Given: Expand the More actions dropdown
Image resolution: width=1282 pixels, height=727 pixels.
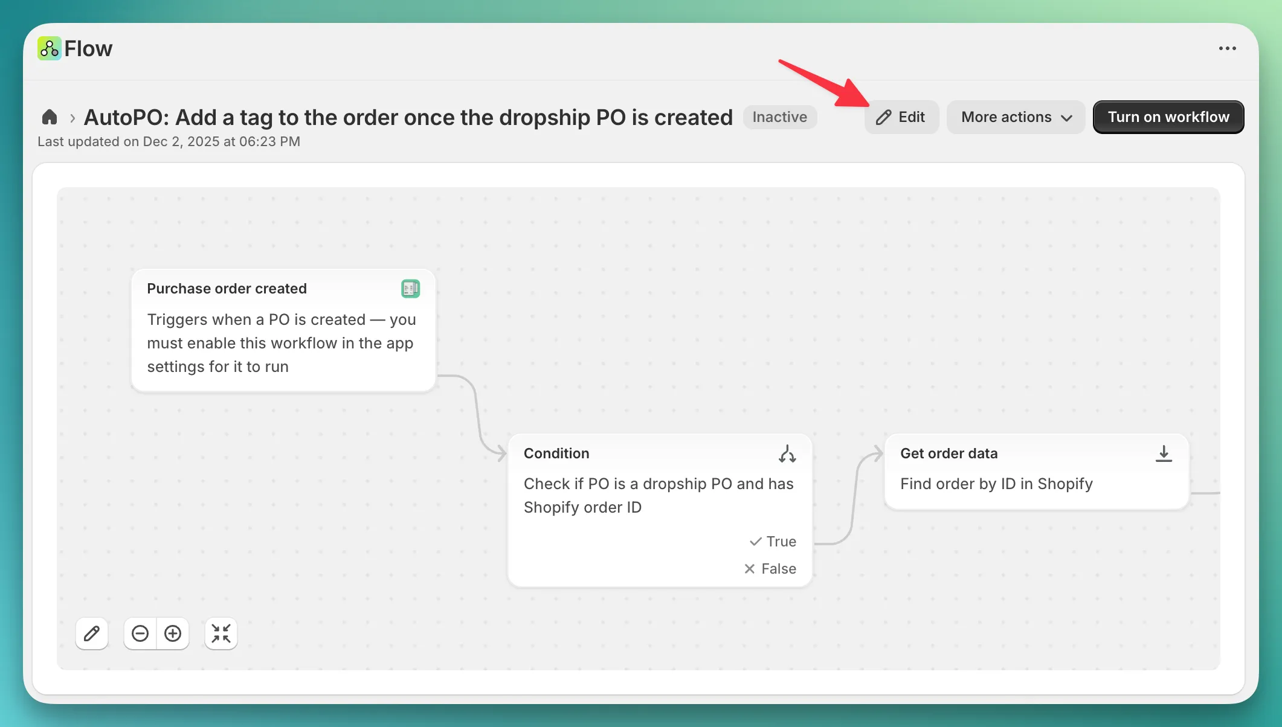Looking at the screenshot, I should pos(1016,117).
